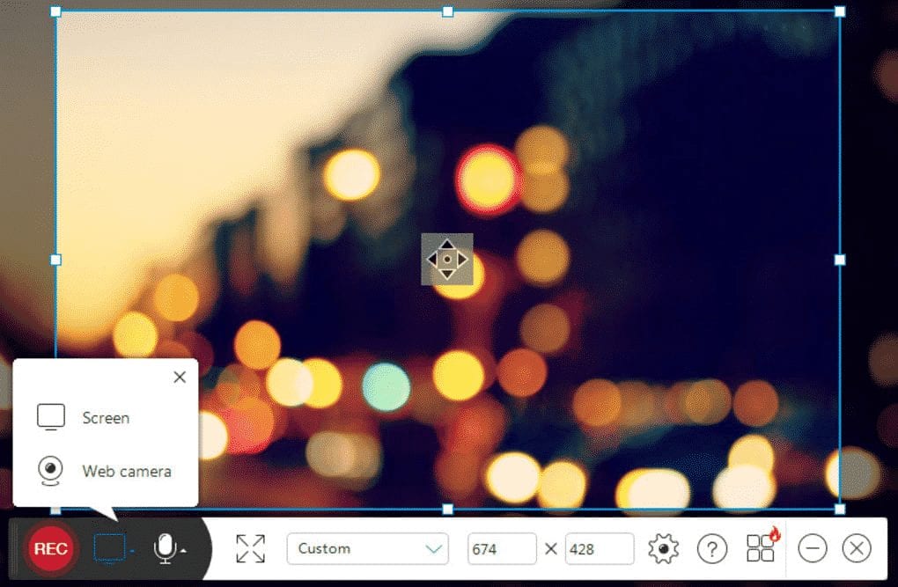Minimize the recorder toolbar
This screenshot has height=587, width=898.
click(812, 548)
